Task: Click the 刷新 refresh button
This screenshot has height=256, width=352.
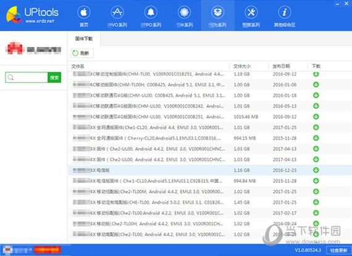Action: click(x=82, y=53)
